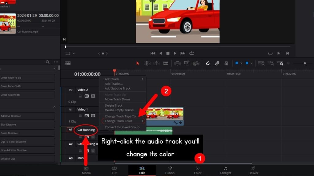Enable the snapping magnet tool
314x176 pixels.
click(208, 63)
